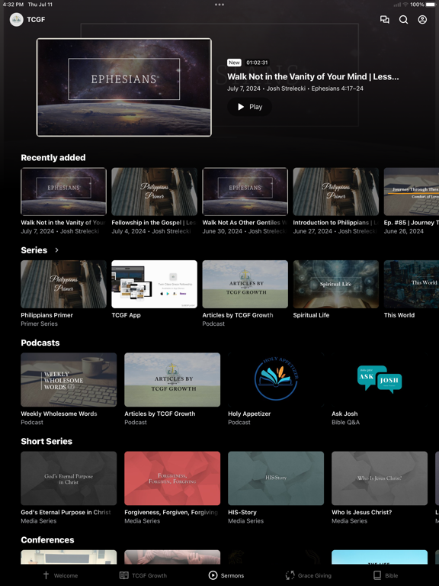439x586 pixels.
Task: Open Weekly Wholesome Words podcast
Action: [69, 380]
